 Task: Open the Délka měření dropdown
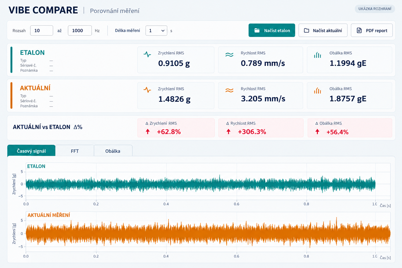coord(156,31)
